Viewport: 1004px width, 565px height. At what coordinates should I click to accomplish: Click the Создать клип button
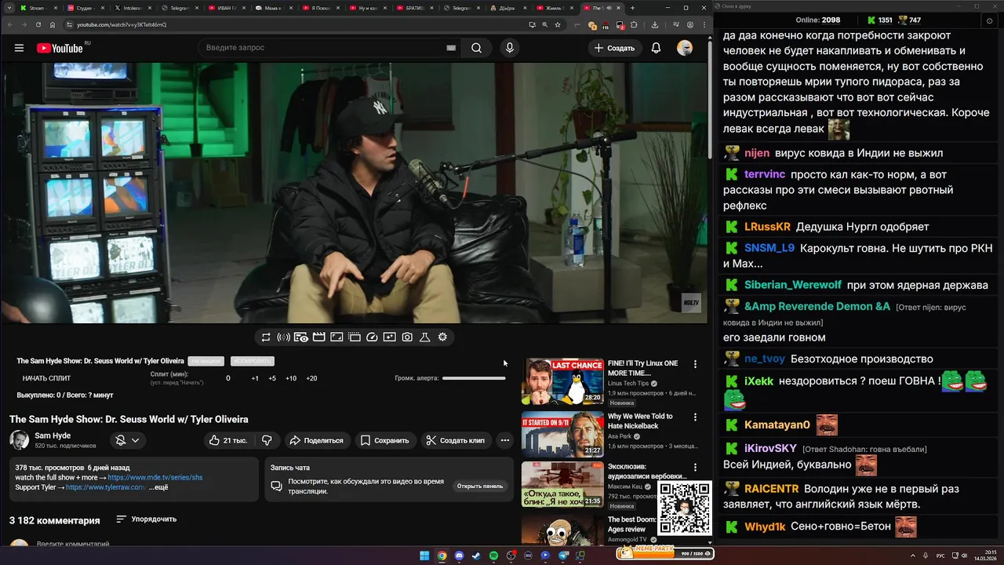pyautogui.click(x=457, y=440)
